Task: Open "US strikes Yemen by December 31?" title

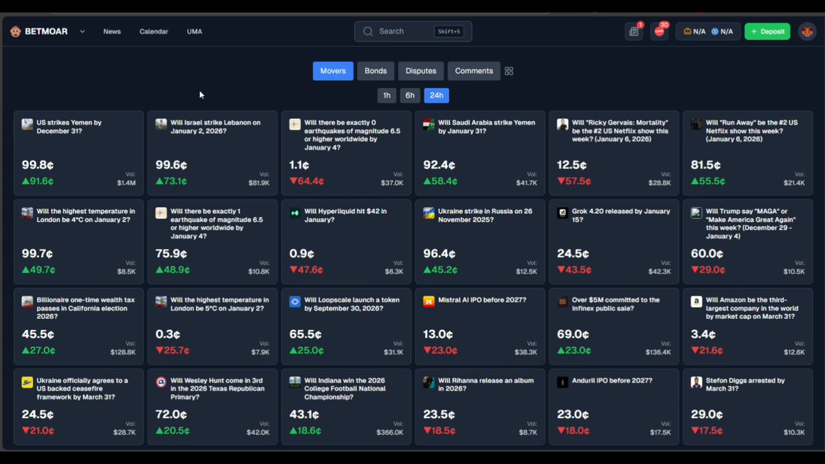Action: [x=69, y=126]
